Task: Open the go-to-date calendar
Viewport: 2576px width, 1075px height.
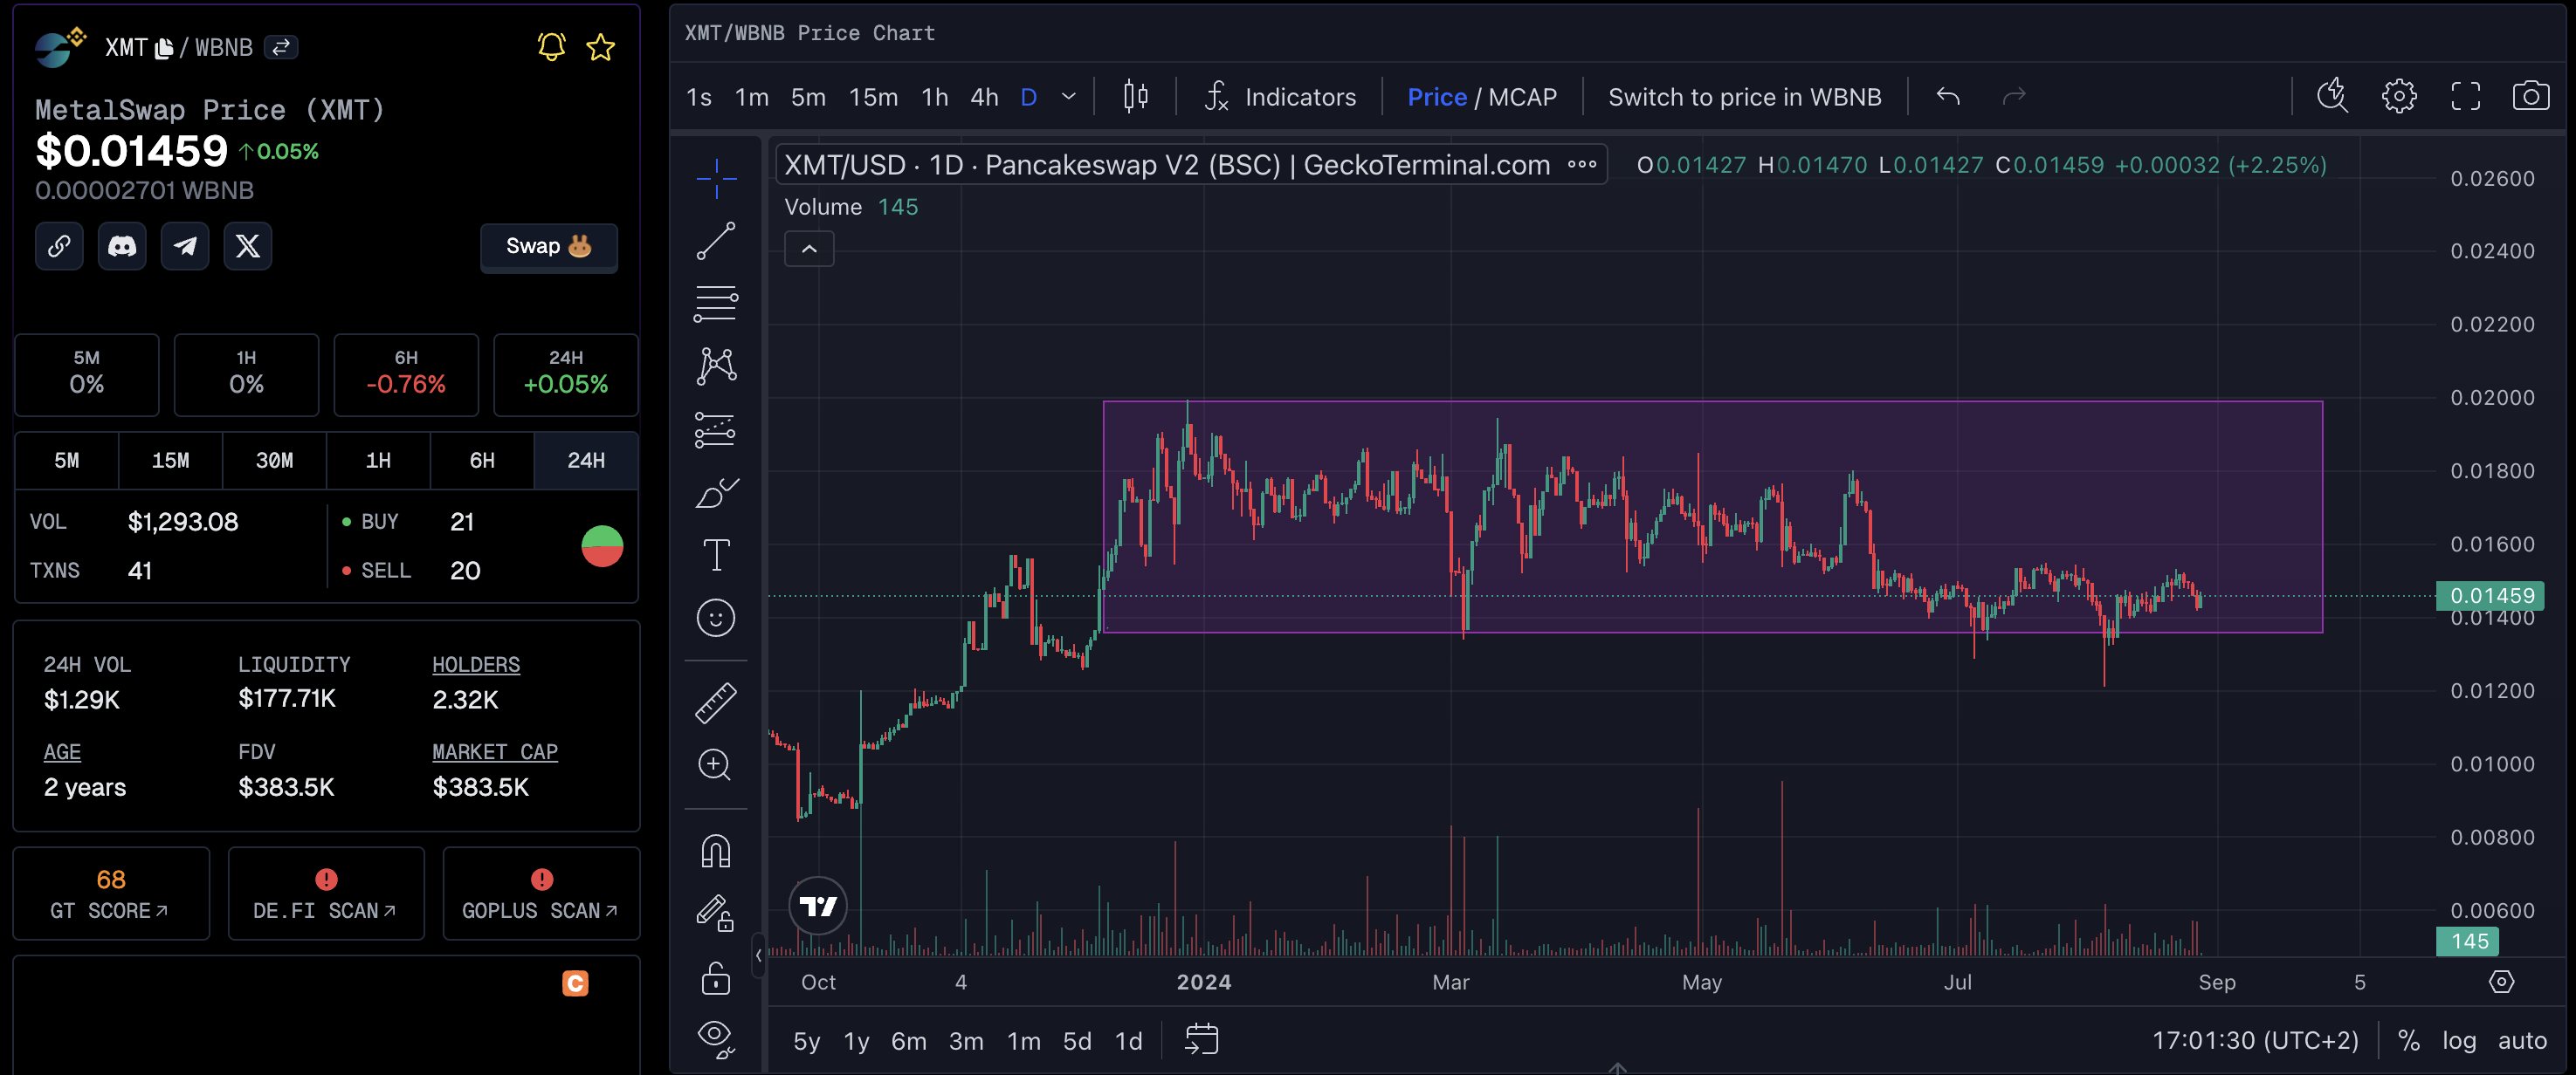Action: pyautogui.click(x=1202, y=1040)
